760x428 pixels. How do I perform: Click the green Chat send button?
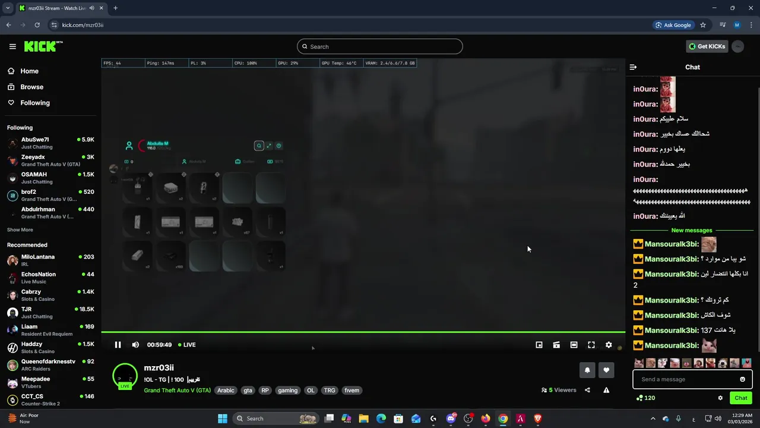(741, 398)
